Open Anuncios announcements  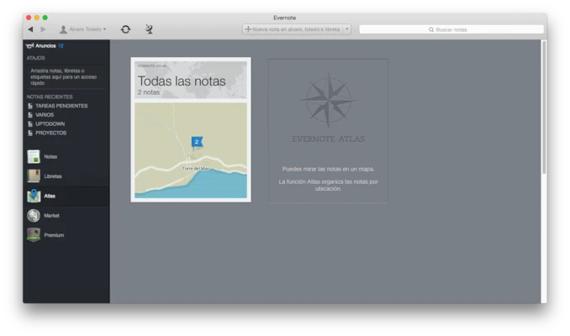(x=45, y=45)
